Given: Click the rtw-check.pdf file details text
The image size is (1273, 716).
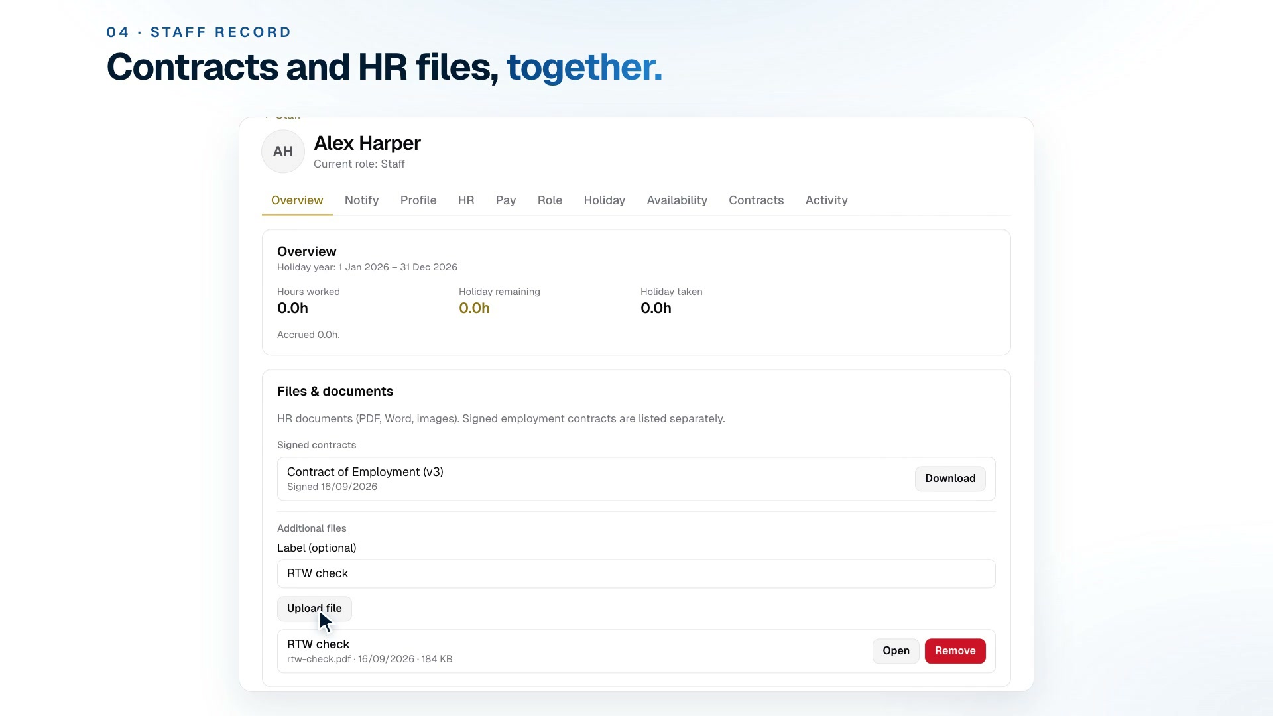Looking at the screenshot, I should pos(370,659).
